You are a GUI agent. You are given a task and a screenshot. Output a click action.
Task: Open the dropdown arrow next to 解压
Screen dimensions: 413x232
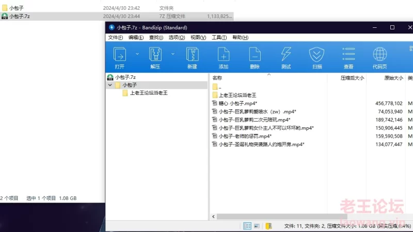click(x=173, y=54)
